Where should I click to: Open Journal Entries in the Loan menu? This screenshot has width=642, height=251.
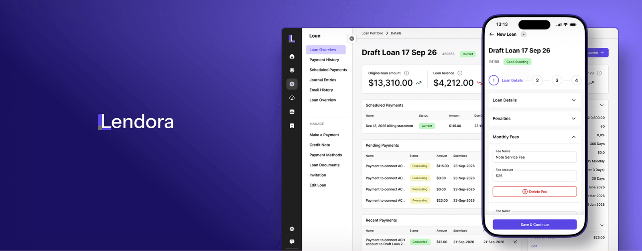(x=323, y=80)
